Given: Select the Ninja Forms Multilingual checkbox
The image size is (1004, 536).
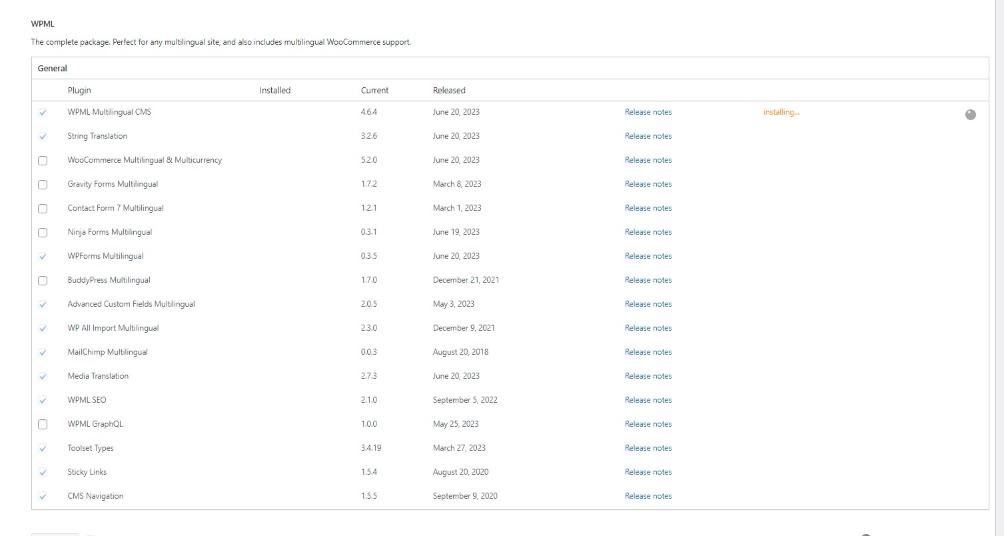Looking at the screenshot, I should tap(43, 233).
